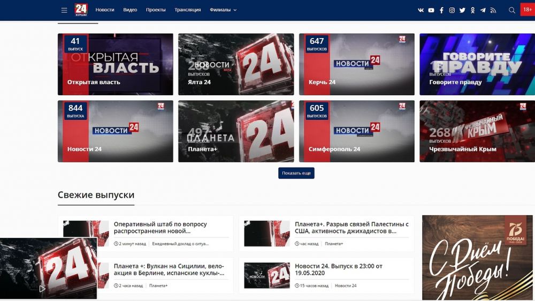This screenshot has height=301, width=535.
Task: Expand the Филиалы dropdown menu
Action: click(223, 10)
